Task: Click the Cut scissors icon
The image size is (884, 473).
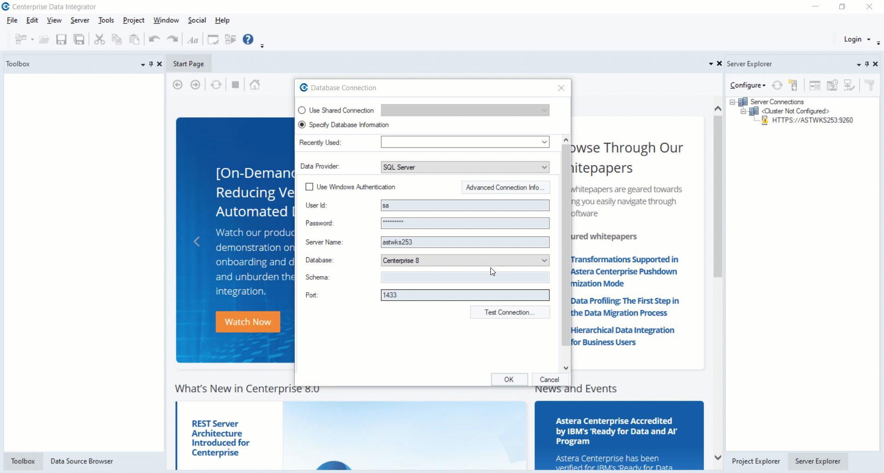Action: pyautogui.click(x=99, y=40)
